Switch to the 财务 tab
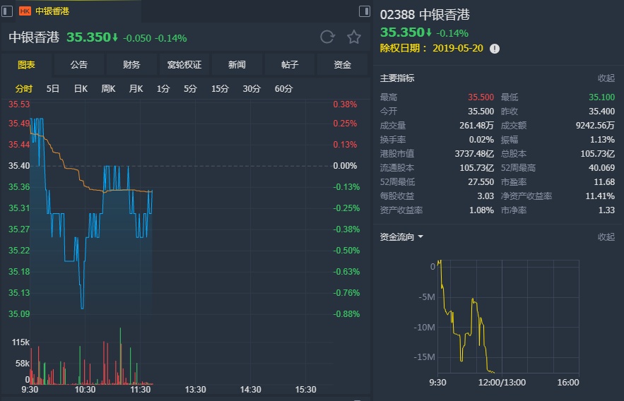624x401 pixels. (x=131, y=64)
